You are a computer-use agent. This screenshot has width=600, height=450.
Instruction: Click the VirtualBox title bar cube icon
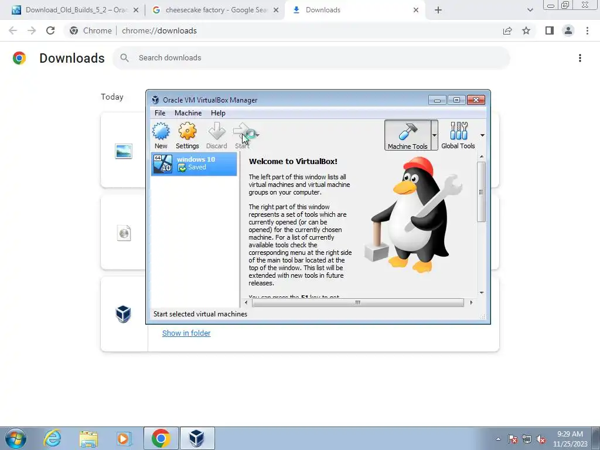(x=155, y=100)
